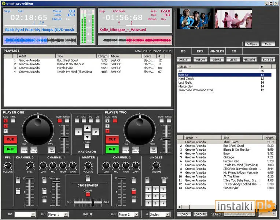280x220 pixels.
Task: Click jingle pad number 5
Action: [156, 196]
